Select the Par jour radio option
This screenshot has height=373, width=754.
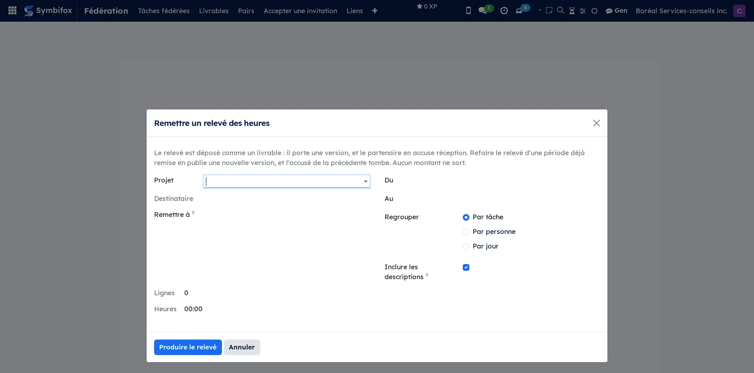[x=466, y=247]
